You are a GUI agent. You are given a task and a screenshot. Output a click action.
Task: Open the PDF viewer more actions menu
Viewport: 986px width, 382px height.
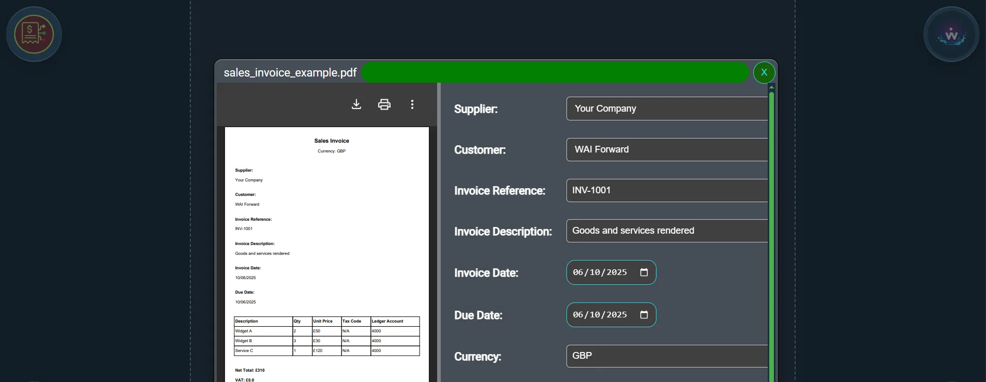412,104
